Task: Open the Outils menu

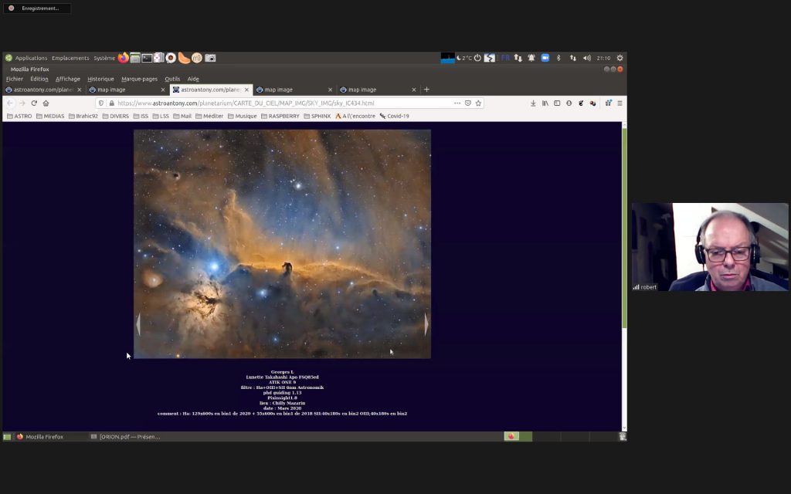Action: tap(172, 80)
